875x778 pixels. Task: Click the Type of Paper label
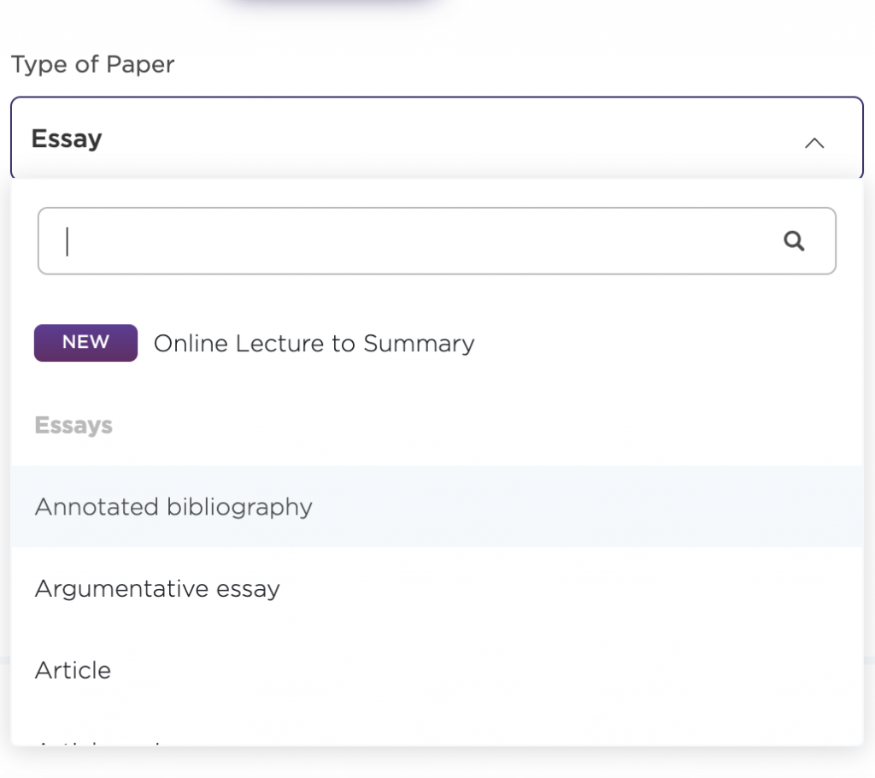pyautogui.click(x=92, y=65)
